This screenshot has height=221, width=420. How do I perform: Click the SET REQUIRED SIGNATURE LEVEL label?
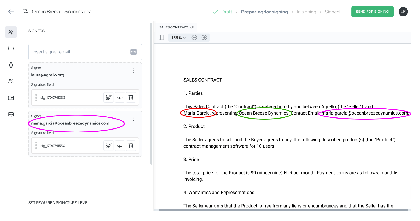click(x=59, y=203)
